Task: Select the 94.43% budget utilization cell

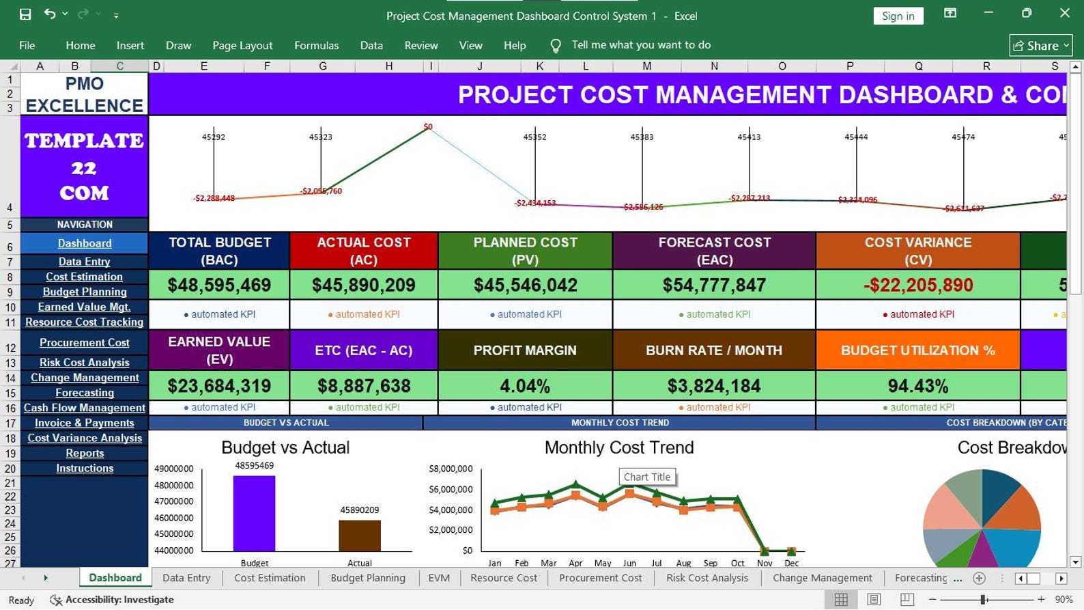Action: pos(918,386)
